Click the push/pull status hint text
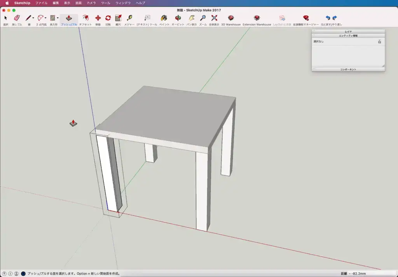Screen dimensions: 398x277 [x=73, y=274]
